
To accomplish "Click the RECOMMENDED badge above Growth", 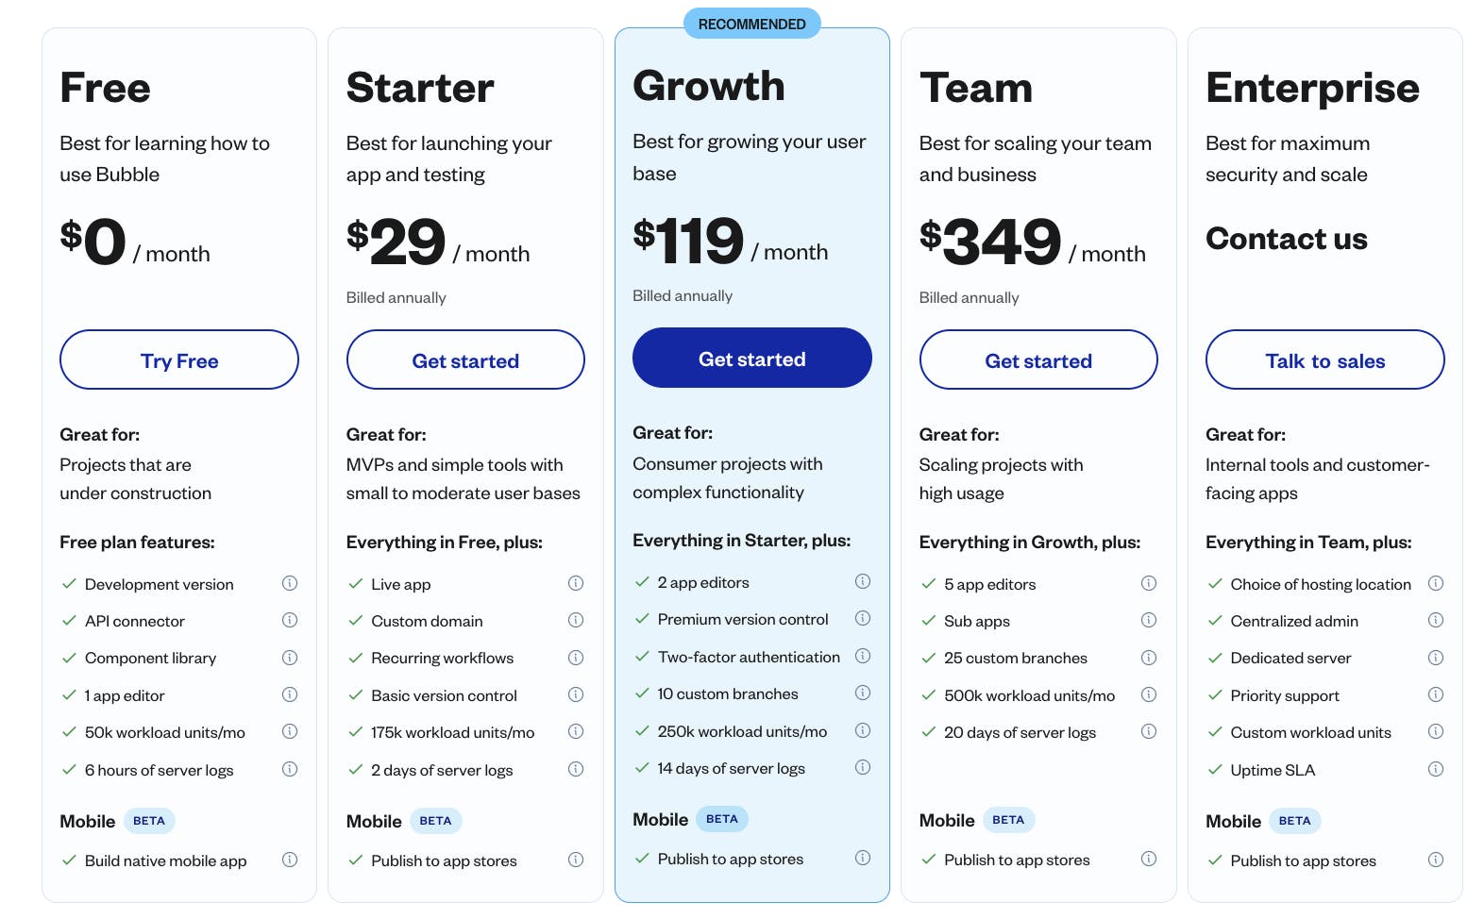I will click(x=752, y=24).
